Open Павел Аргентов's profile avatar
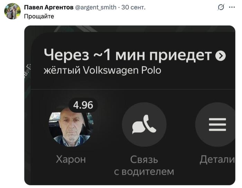Viewport: 242px width, 188px height. 12,11
